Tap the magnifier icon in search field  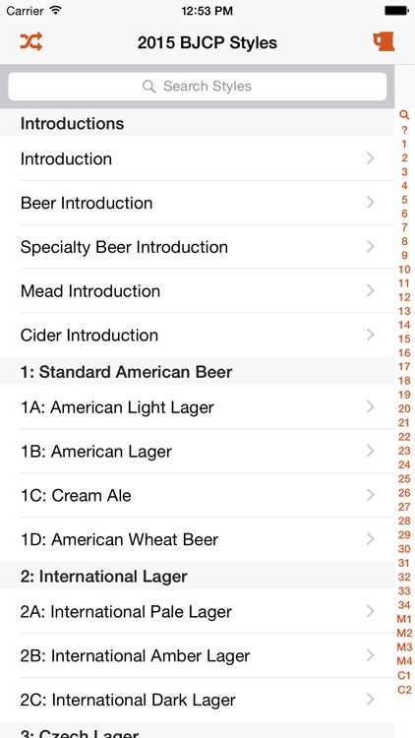[x=148, y=87]
